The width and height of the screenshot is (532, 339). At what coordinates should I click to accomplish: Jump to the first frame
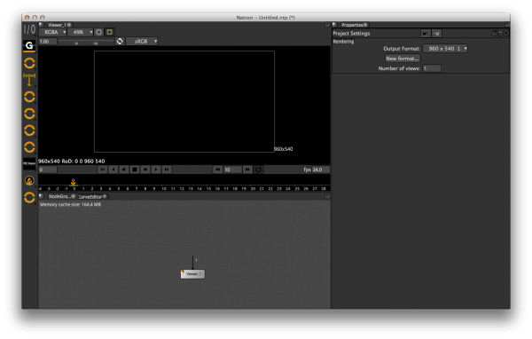(x=103, y=169)
